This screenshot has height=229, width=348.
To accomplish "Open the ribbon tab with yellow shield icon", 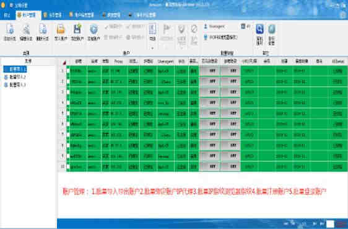I will click(x=53, y=15).
